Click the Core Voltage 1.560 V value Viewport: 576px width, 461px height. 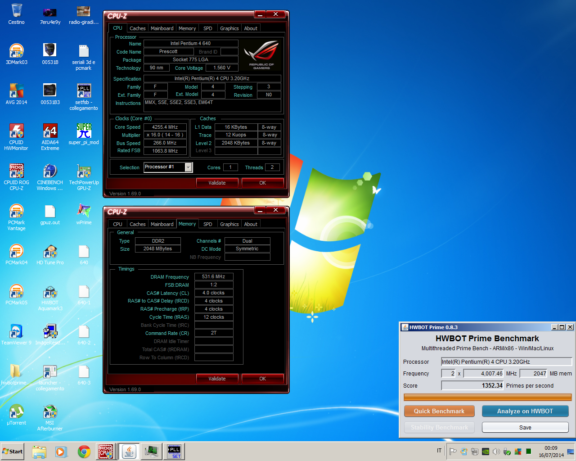click(222, 68)
